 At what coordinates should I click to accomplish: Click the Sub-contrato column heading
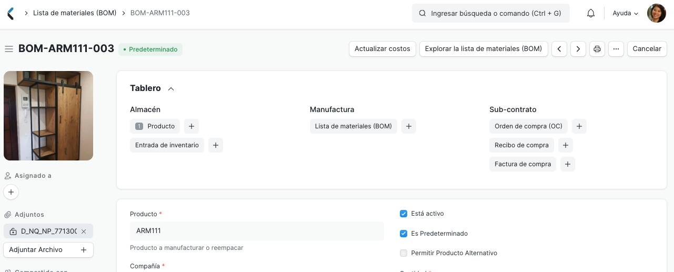tap(513, 109)
